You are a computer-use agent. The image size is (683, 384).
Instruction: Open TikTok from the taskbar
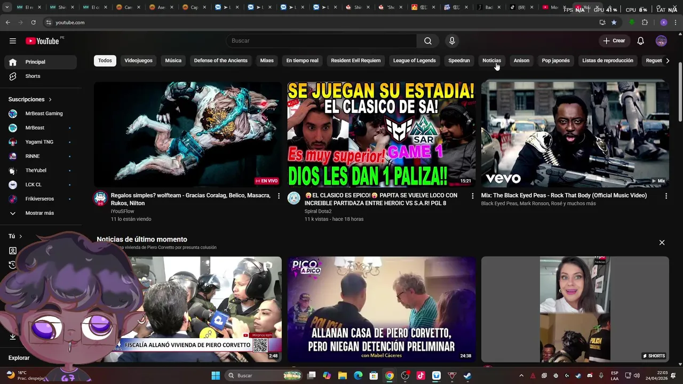(x=420, y=375)
